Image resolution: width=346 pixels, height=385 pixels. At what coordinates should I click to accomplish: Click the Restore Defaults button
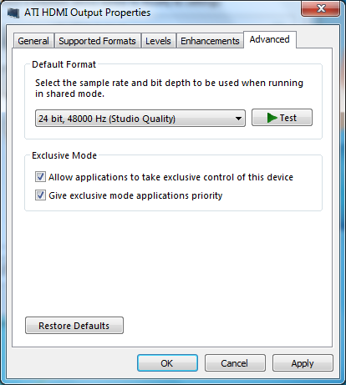click(74, 325)
